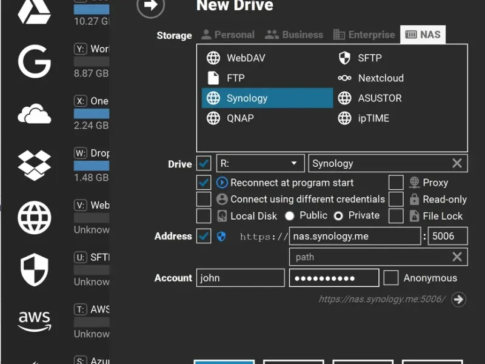
Task: Clear the Synology drive name field
Action: pos(457,163)
